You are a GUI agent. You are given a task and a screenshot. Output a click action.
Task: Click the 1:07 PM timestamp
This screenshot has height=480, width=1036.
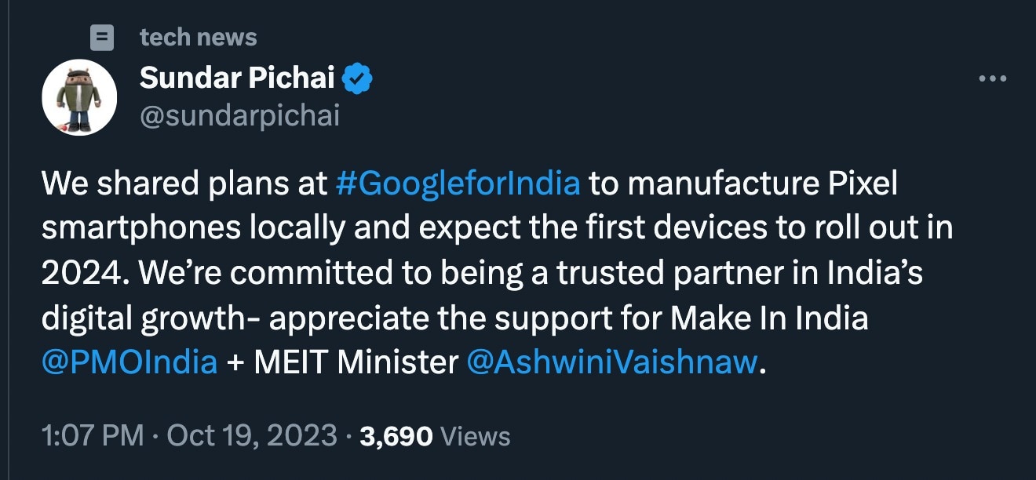(x=91, y=436)
